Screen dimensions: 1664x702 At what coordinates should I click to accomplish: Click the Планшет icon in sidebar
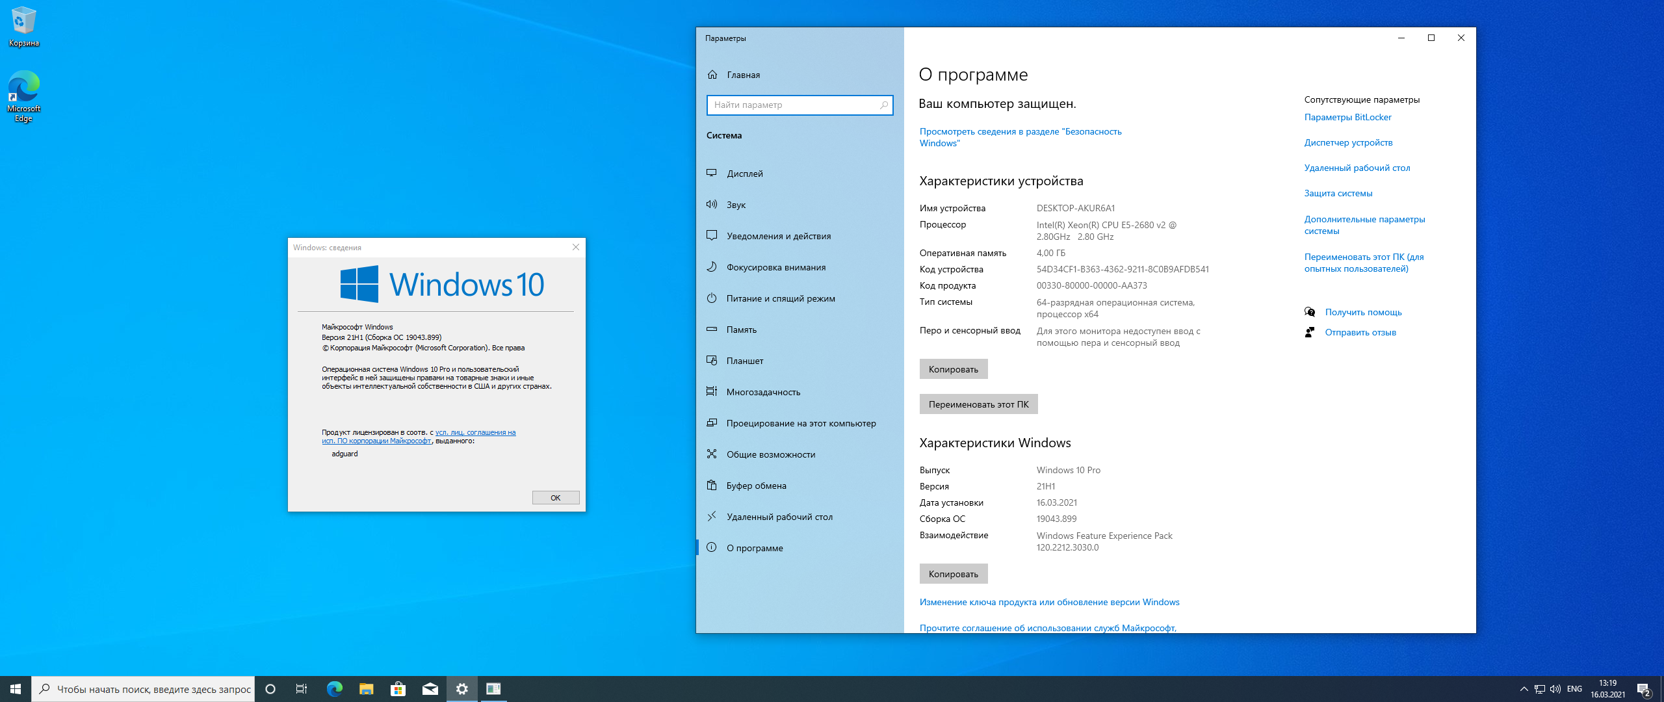[712, 360]
